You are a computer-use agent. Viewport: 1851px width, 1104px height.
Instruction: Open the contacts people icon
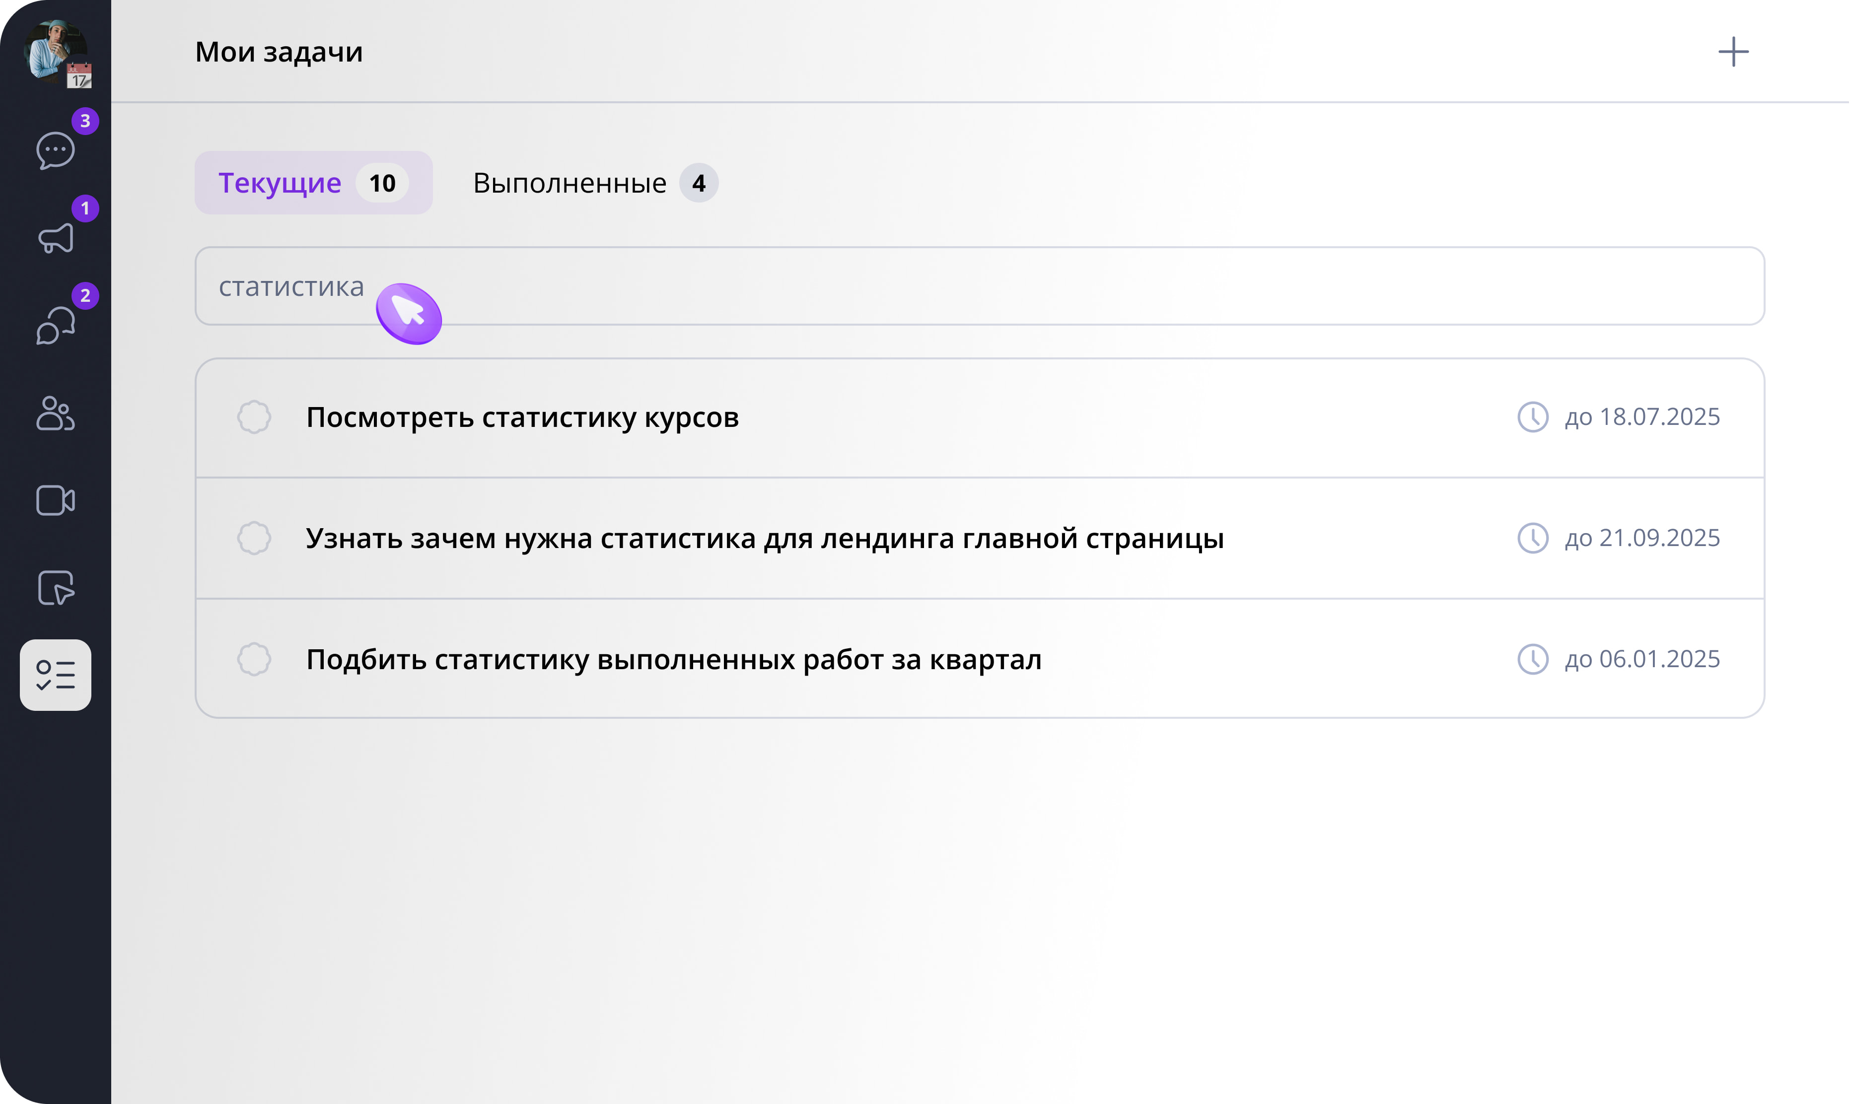[x=56, y=414]
